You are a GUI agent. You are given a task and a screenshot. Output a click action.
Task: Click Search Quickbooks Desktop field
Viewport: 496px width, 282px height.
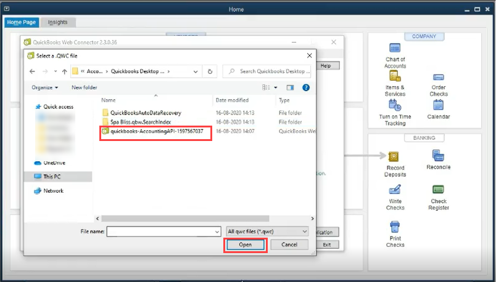point(267,71)
